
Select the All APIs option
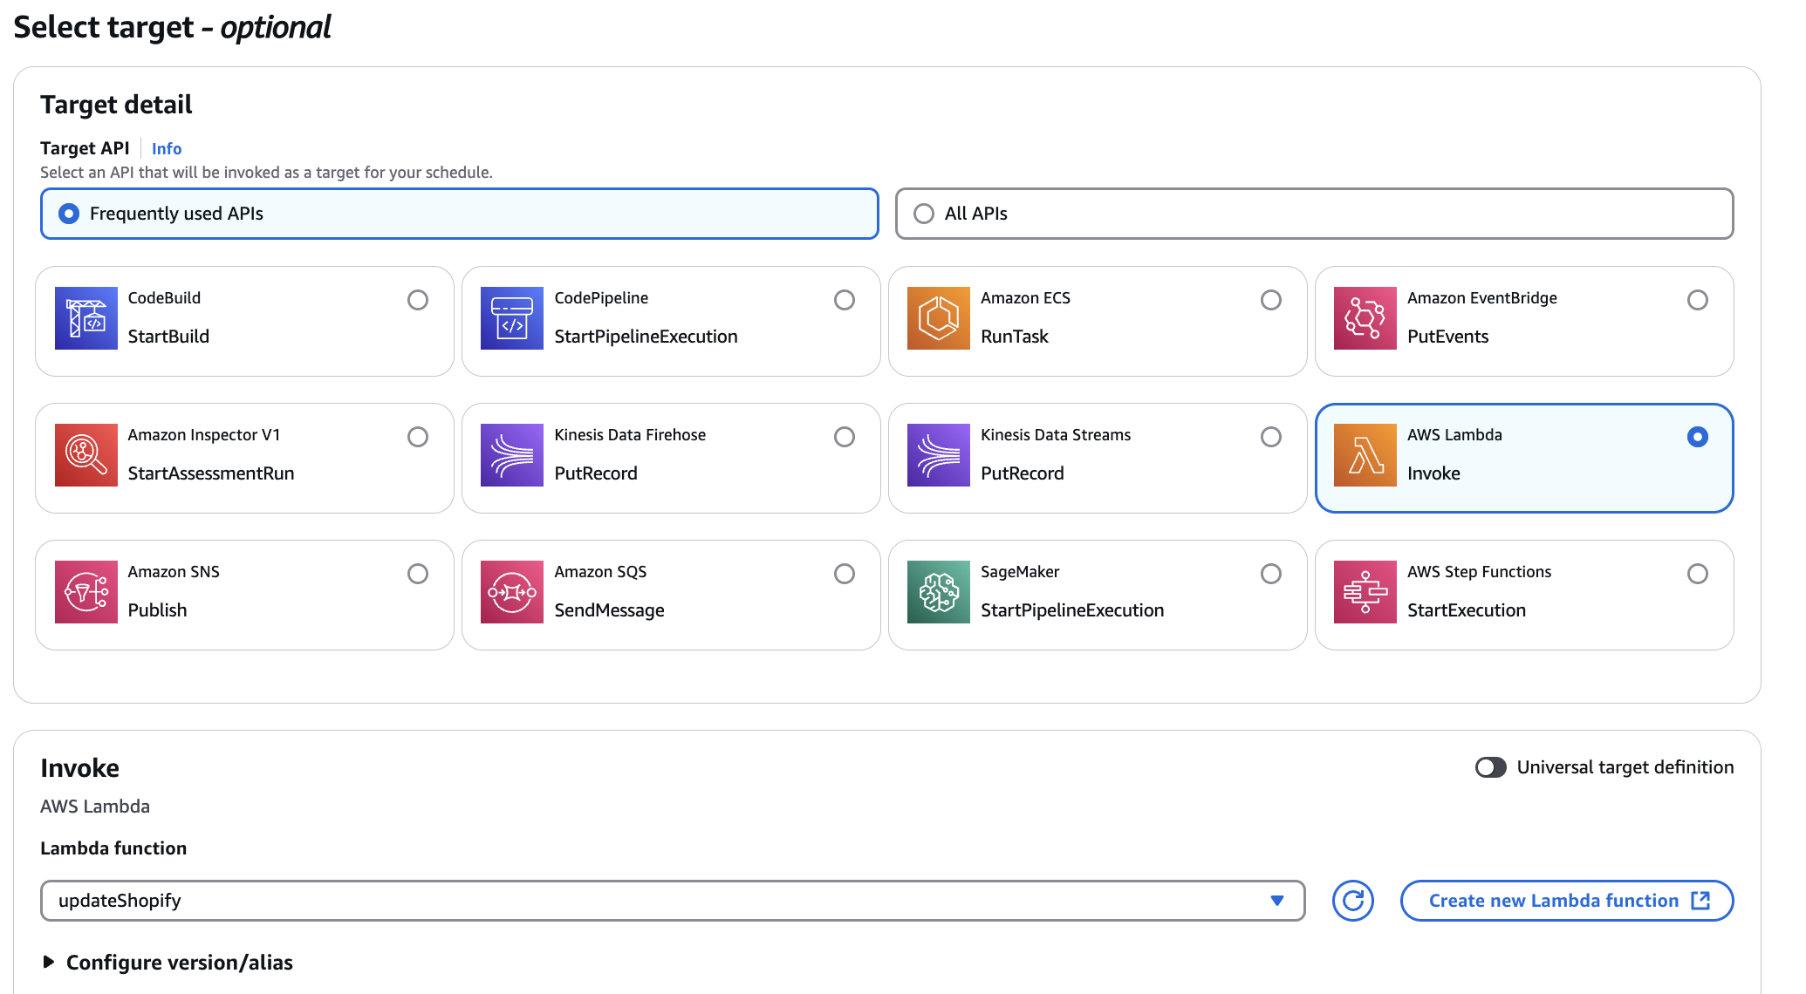1314,214
